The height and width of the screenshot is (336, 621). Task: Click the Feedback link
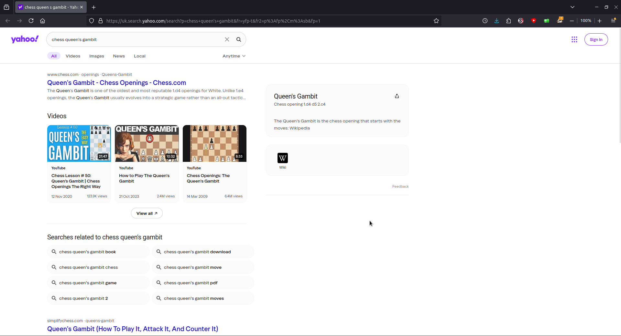click(x=400, y=186)
